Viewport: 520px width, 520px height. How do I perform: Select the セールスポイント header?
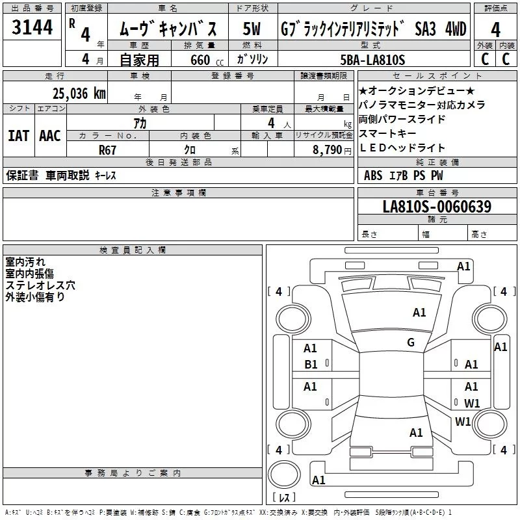pyautogui.click(x=437, y=75)
